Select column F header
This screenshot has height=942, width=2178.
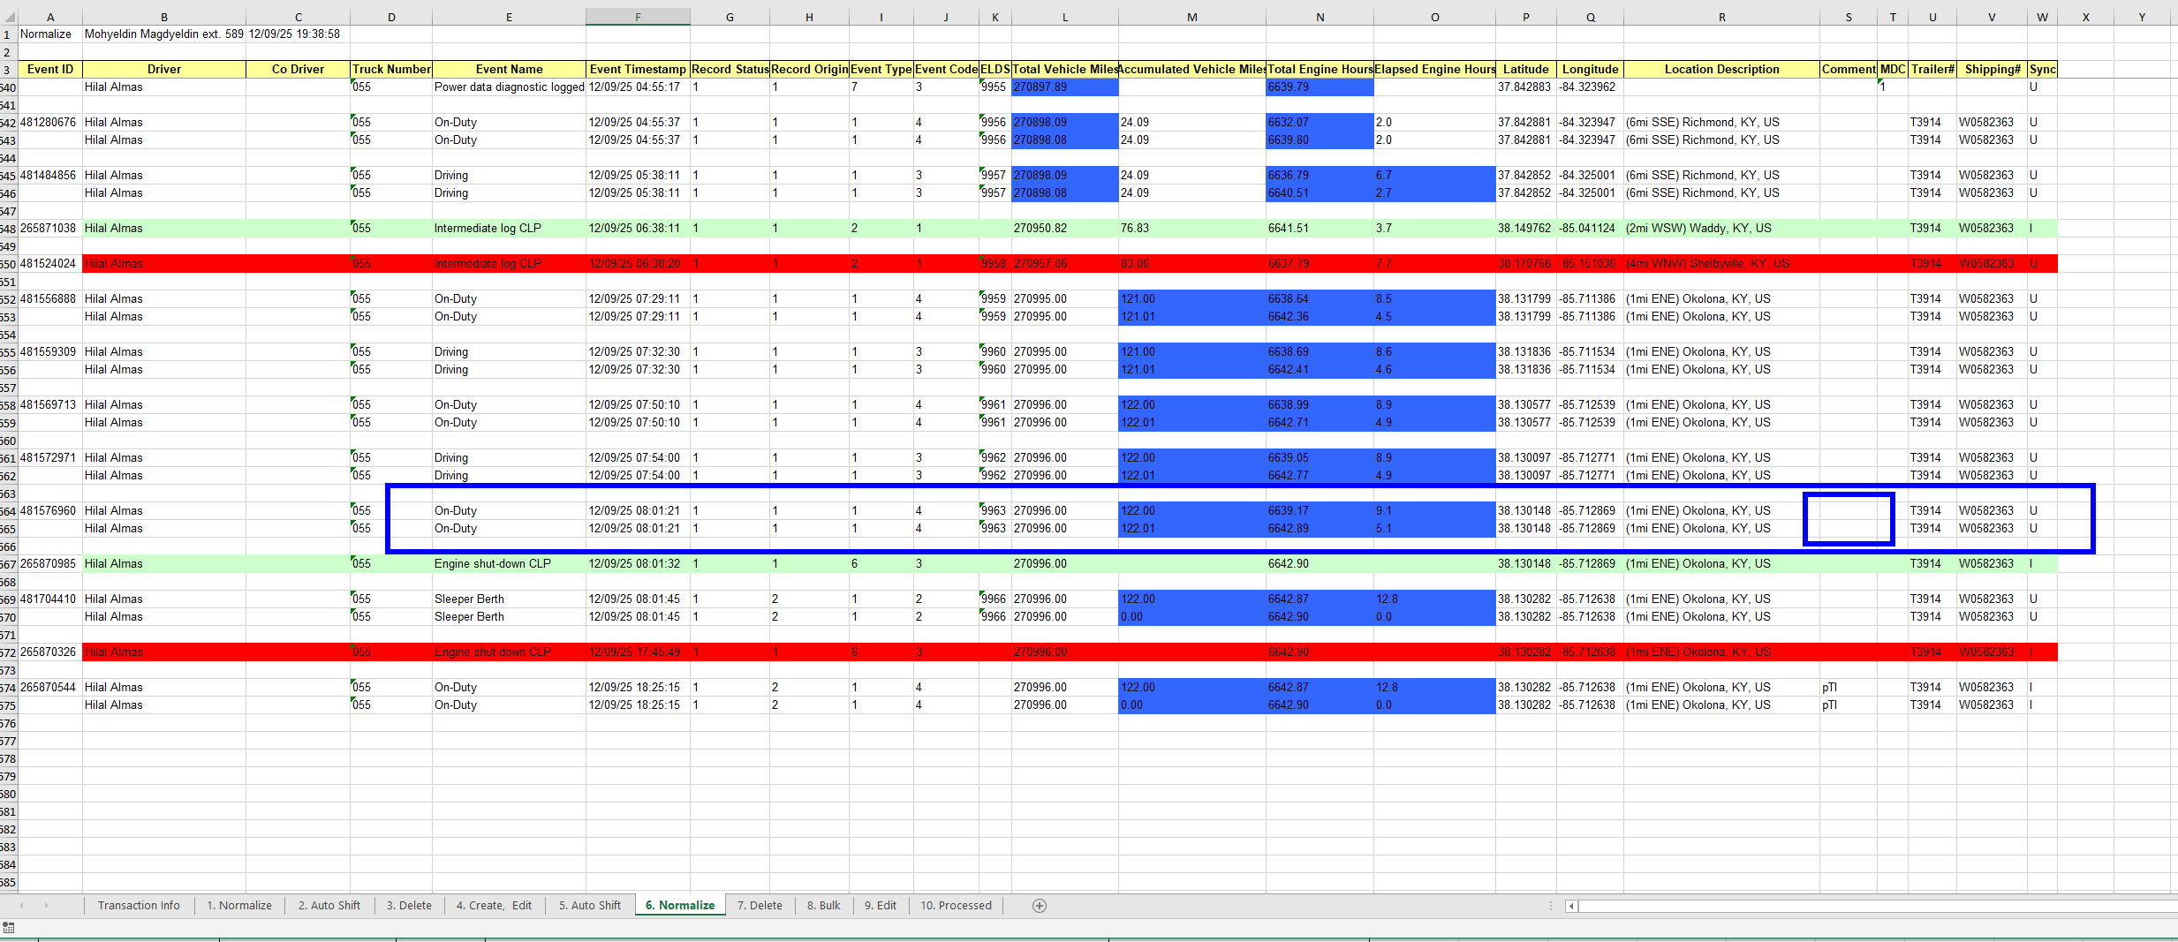638,17
